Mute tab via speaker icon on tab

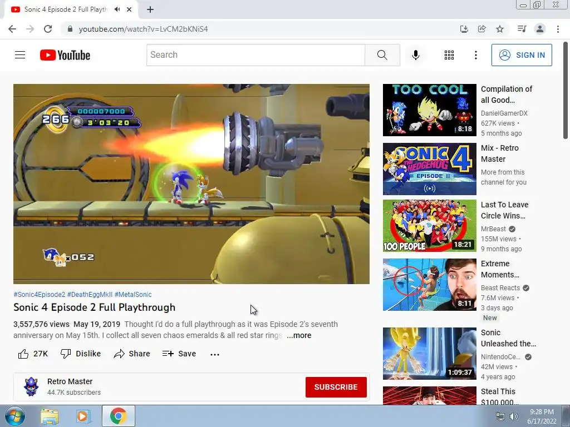(117, 9)
